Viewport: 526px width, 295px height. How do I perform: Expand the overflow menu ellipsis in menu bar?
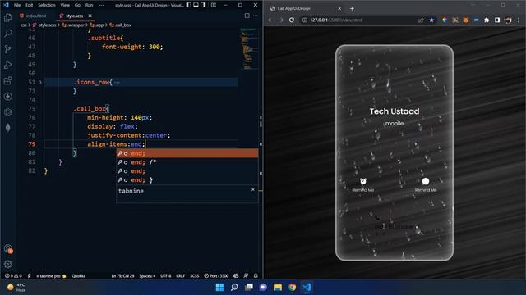point(101,5)
